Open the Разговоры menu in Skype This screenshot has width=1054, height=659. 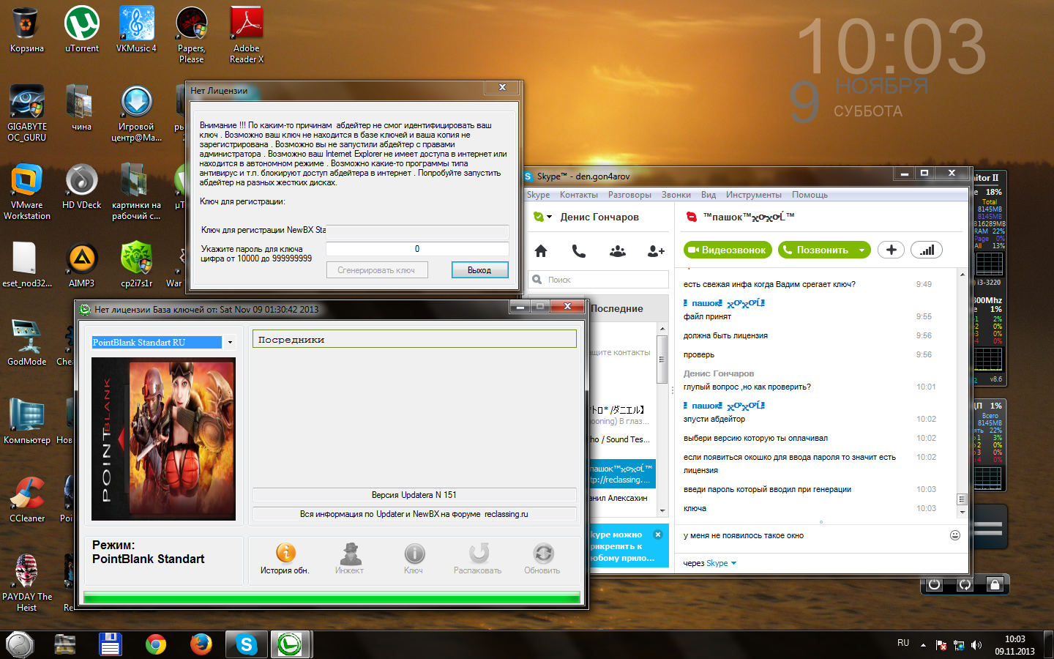tap(629, 195)
